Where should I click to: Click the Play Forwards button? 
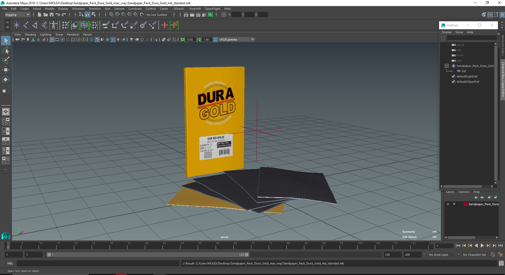(x=482, y=245)
